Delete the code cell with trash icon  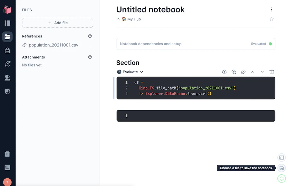coord(272,72)
